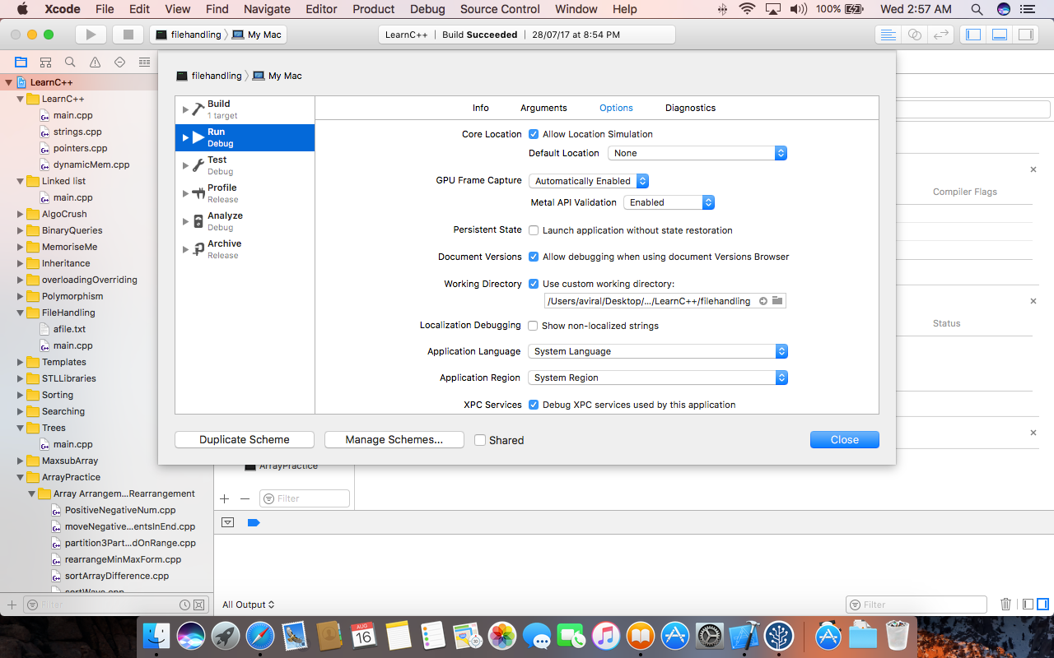Choose working directory with the folder icon
The height and width of the screenshot is (658, 1054).
tap(777, 301)
